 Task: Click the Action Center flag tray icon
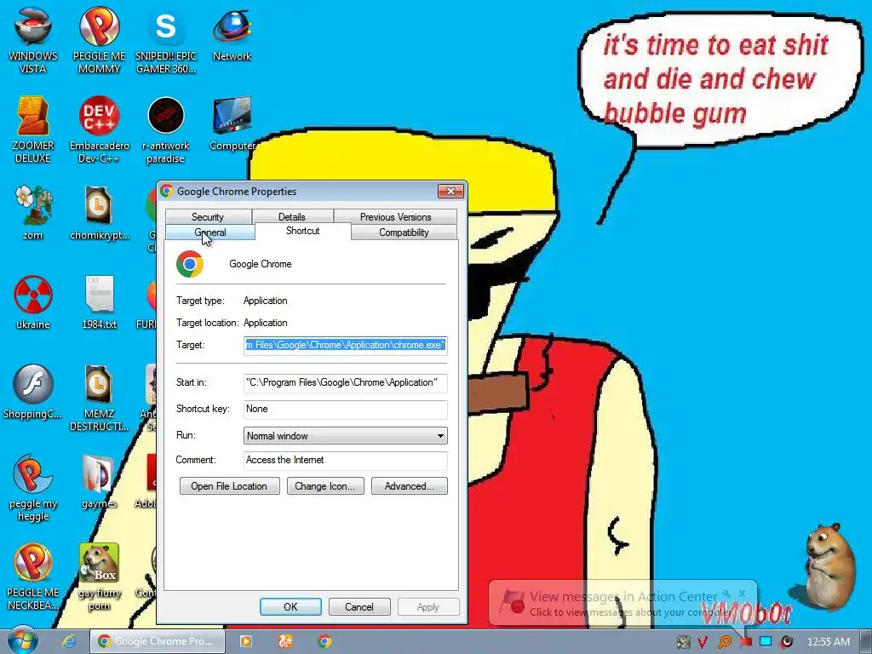pos(745,642)
